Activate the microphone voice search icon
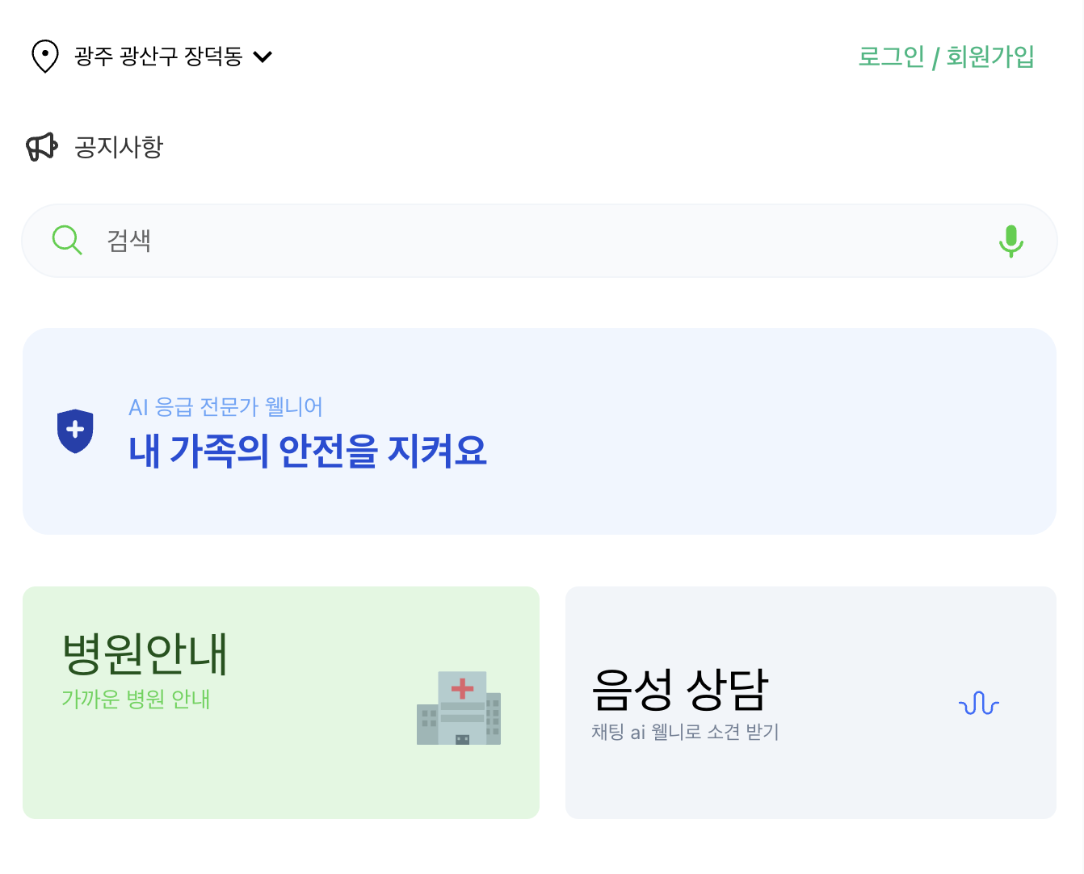Viewport: 1084px width, 874px height. tap(1011, 240)
